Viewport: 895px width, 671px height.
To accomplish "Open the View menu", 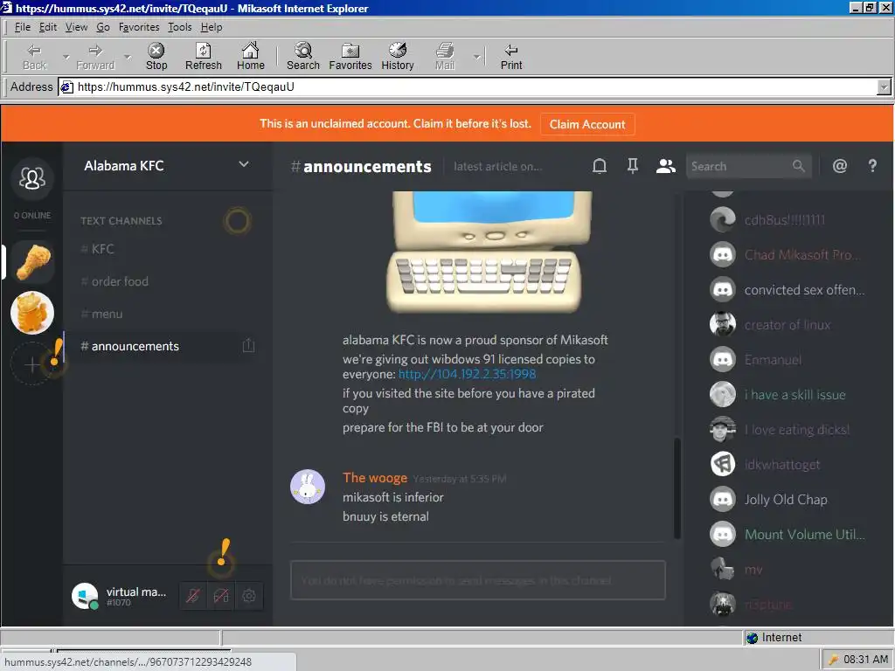I will click(x=76, y=27).
